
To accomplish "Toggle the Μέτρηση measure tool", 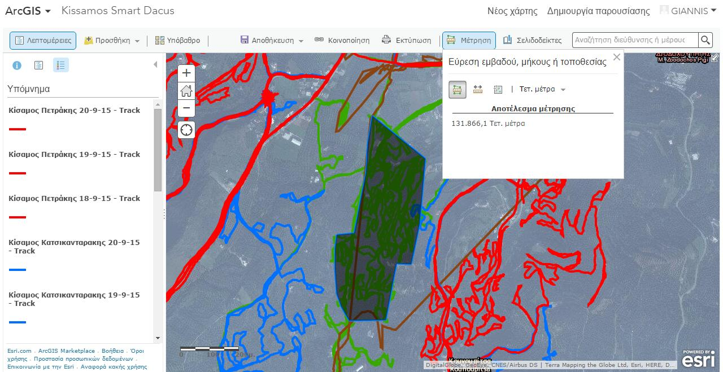I will 469,41.
